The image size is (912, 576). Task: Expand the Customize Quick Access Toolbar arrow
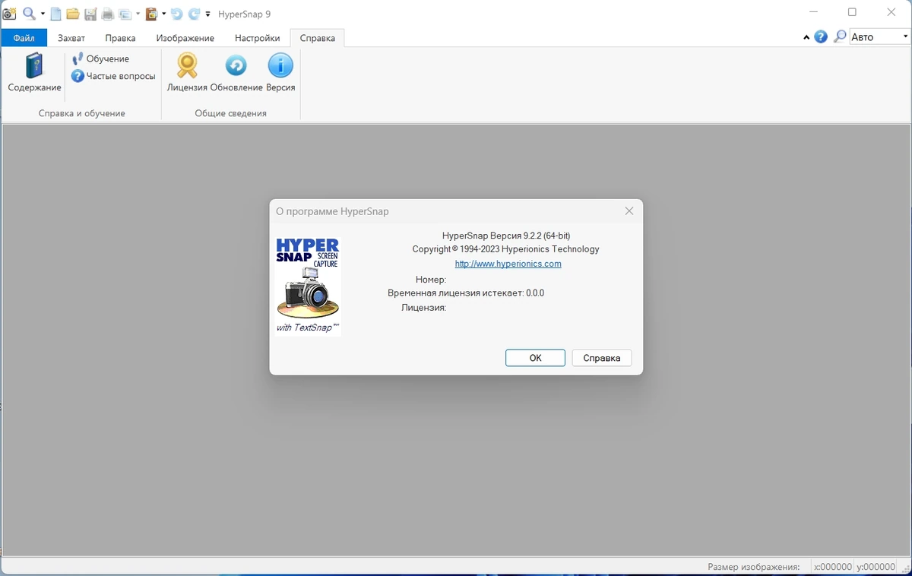point(207,14)
